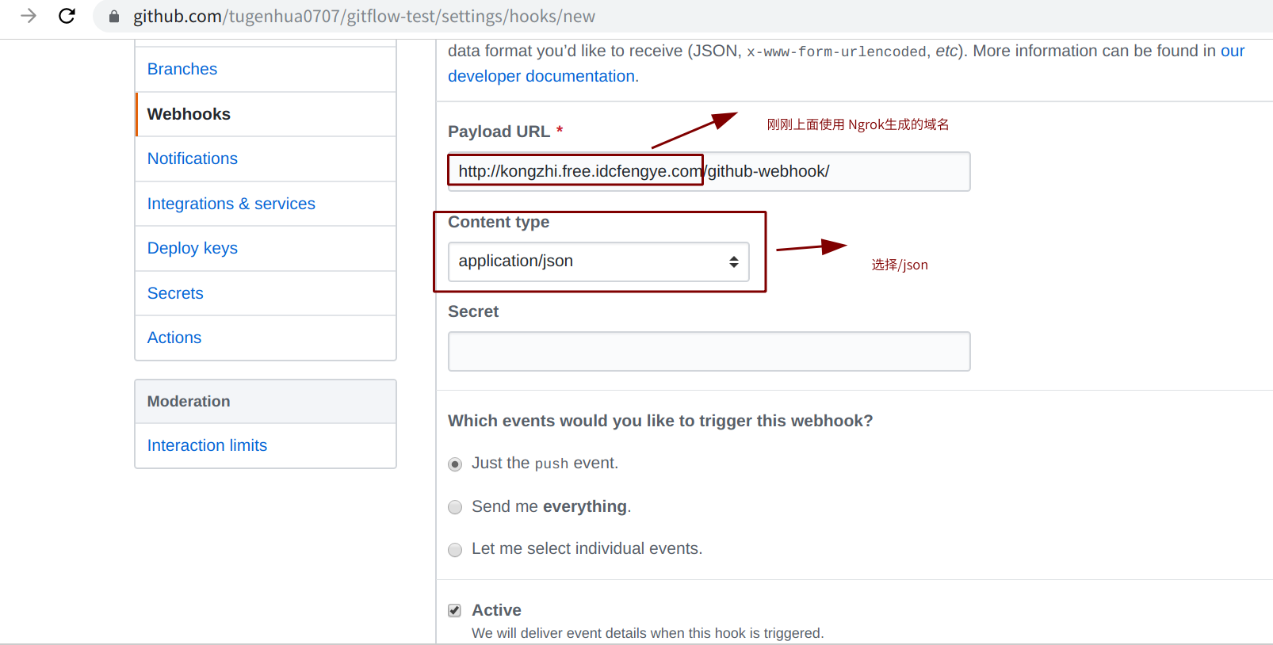Open the Secrets settings page
Image resolution: width=1273 pixels, height=645 pixels.
pyautogui.click(x=175, y=293)
